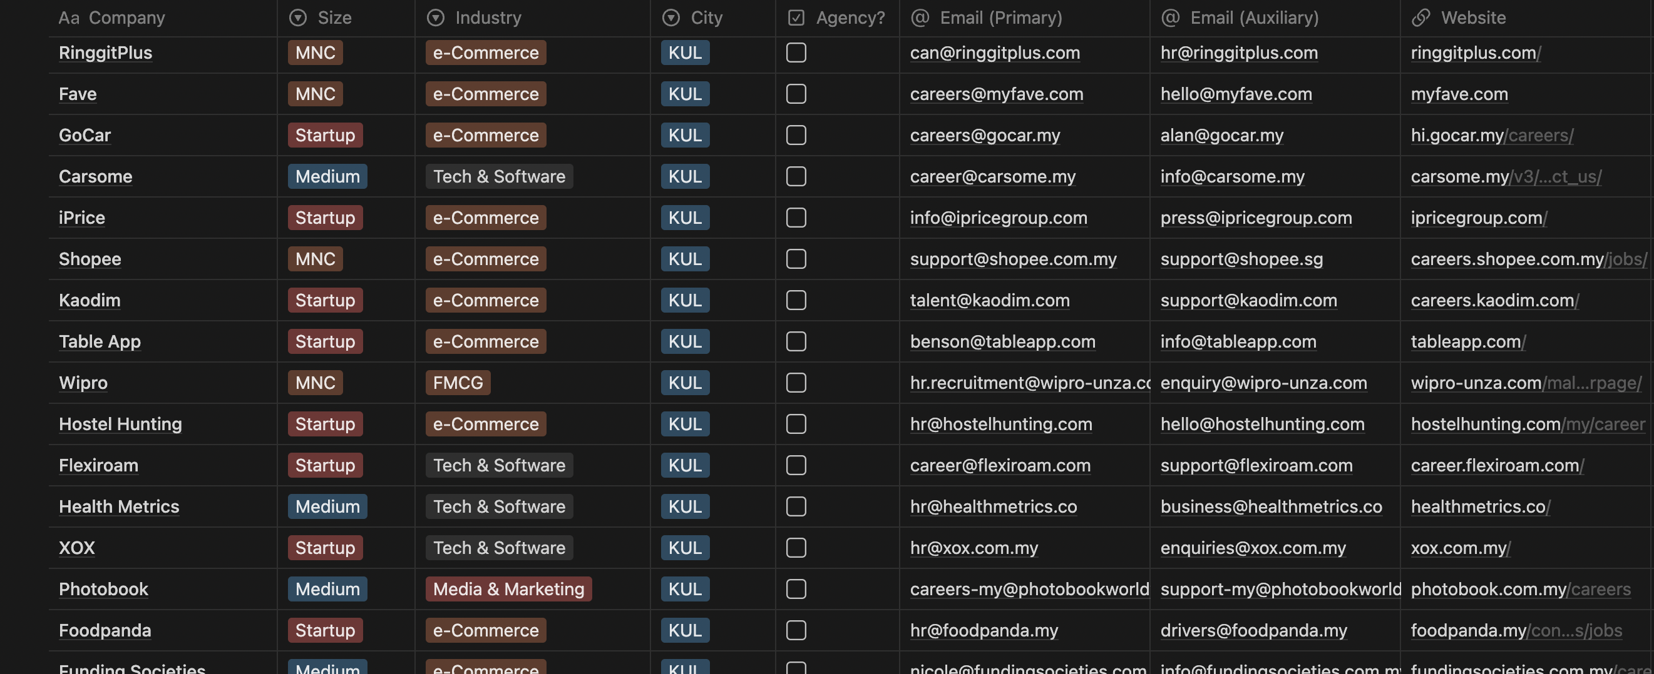Screen dimensions: 1654x674
Task: Click talent@kaodim.com email cell
Action: [x=1024, y=300]
